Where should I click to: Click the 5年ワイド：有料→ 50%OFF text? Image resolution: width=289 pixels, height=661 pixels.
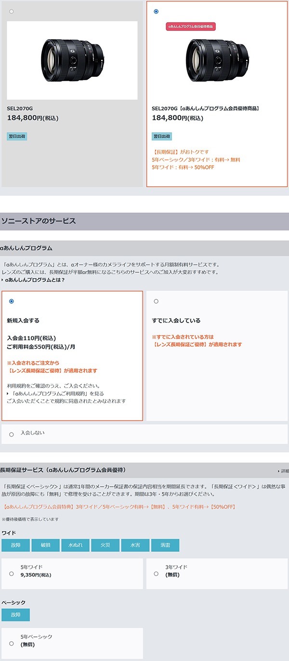click(183, 168)
